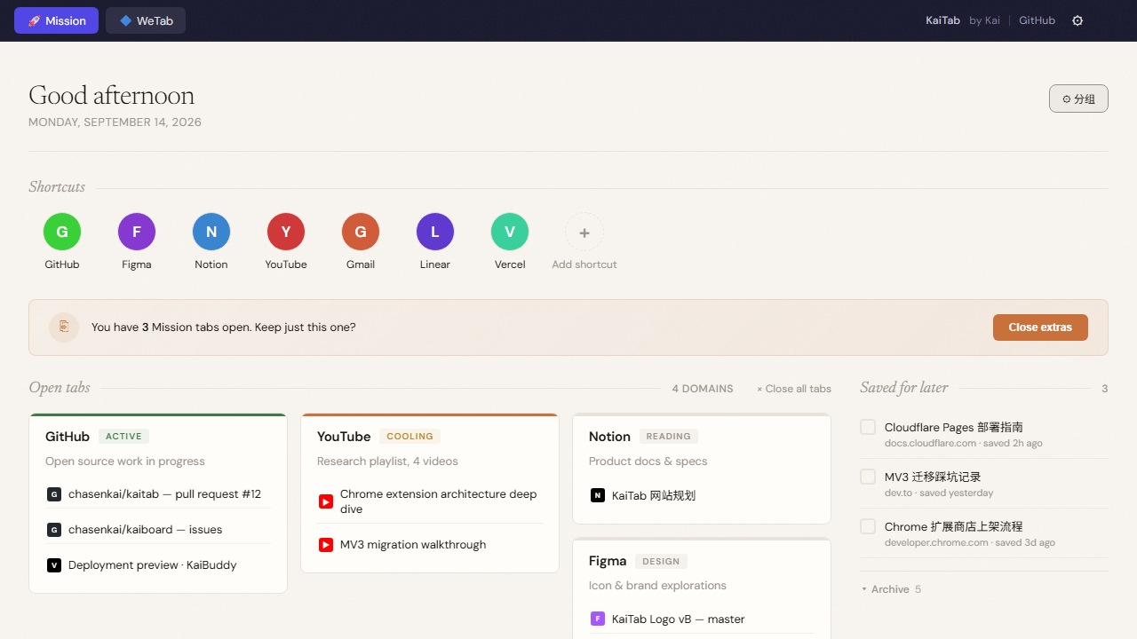Switch to the WeTab tab
1137x639 pixels.
(146, 20)
